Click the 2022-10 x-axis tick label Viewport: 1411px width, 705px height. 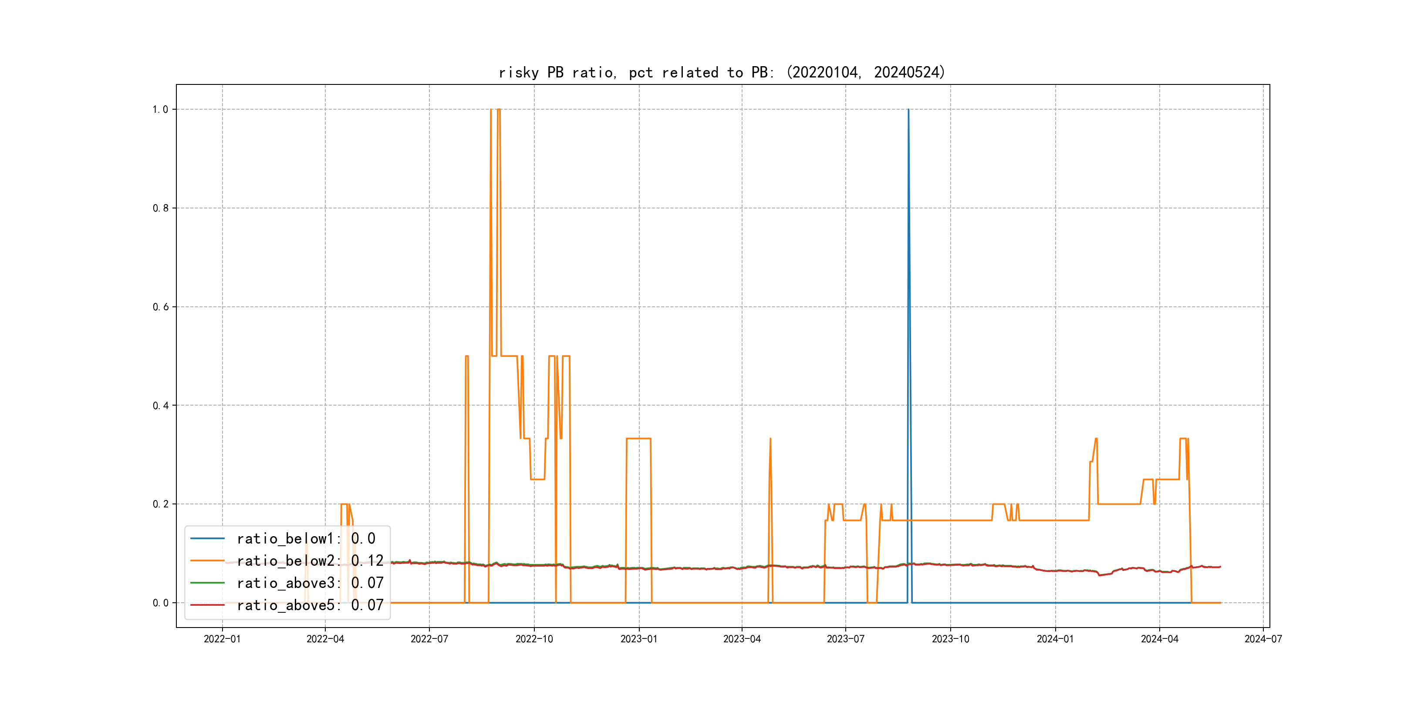pyautogui.click(x=534, y=639)
